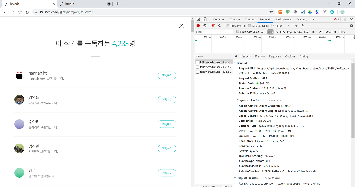355x187 pixels.
Task: Click the orange EX extension icon
Action: [280, 12]
